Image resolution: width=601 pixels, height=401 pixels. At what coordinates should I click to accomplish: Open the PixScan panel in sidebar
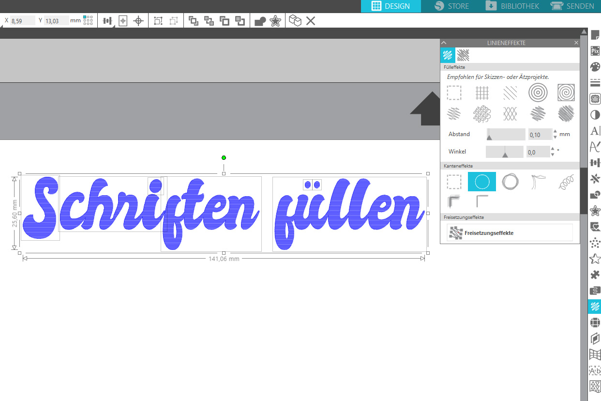[x=595, y=51]
